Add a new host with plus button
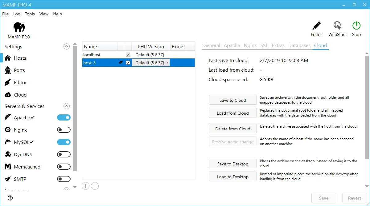 tap(86, 186)
